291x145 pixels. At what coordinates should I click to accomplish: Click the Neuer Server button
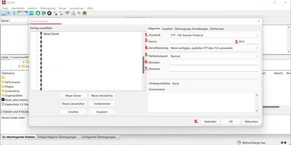[73, 96]
